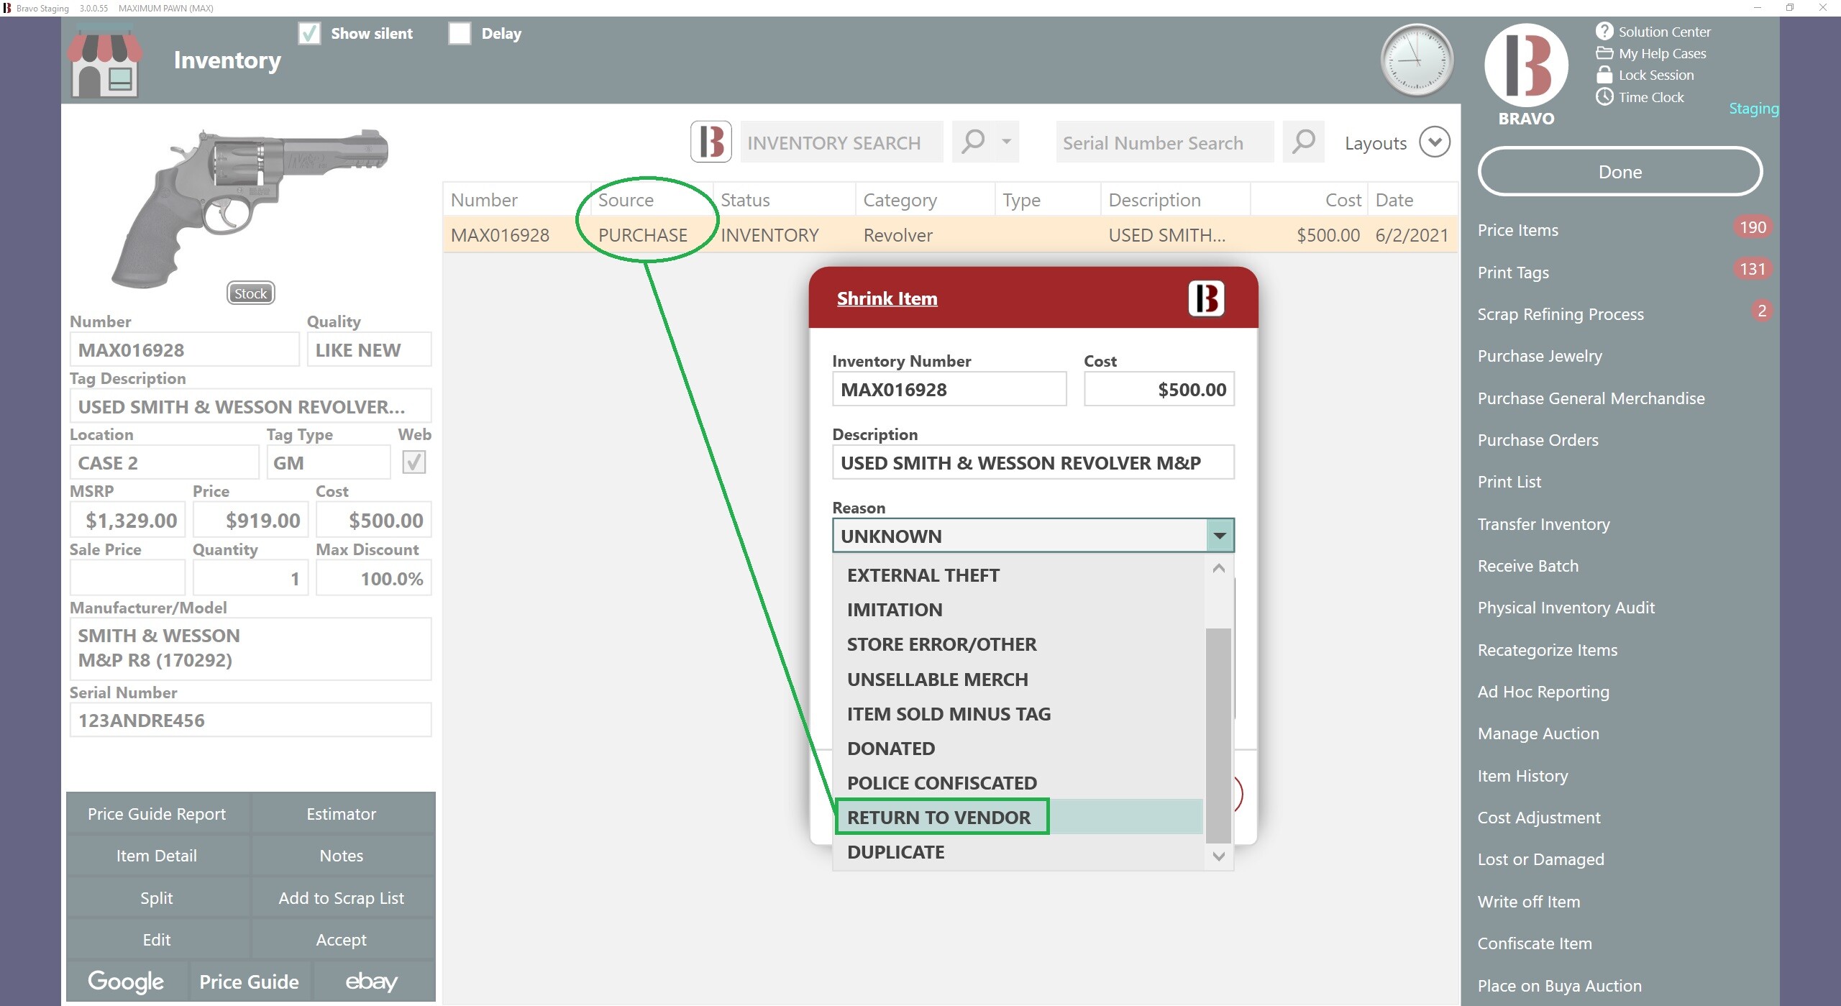Image resolution: width=1841 pixels, height=1006 pixels.
Task: Click Add to Scrap List
Action: tap(342, 898)
